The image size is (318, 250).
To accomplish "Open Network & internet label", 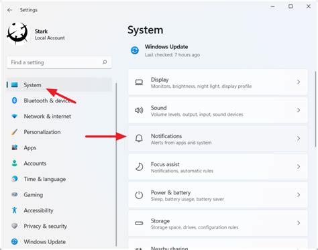I will (x=48, y=117).
